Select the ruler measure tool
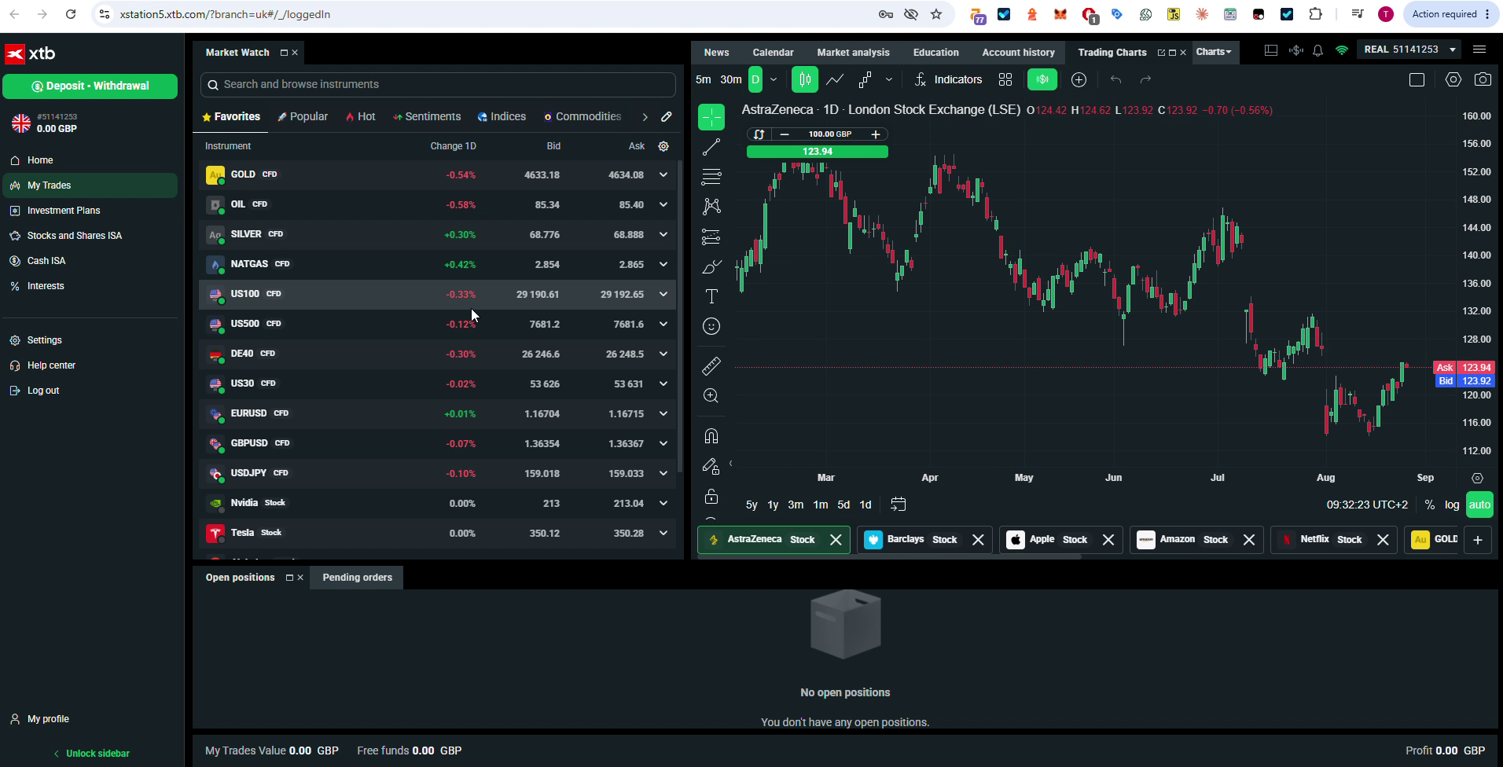This screenshot has width=1503, height=767. [711, 365]
